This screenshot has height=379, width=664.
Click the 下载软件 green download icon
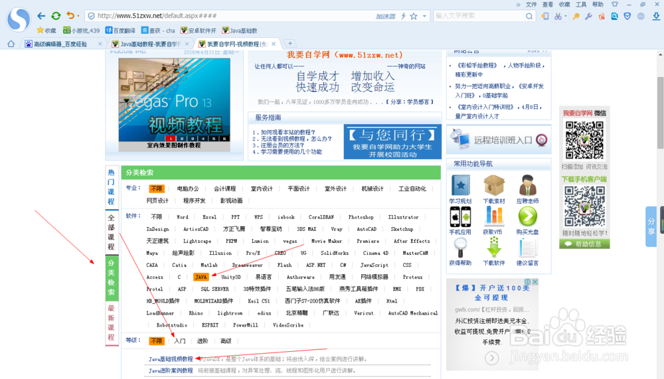494,248
